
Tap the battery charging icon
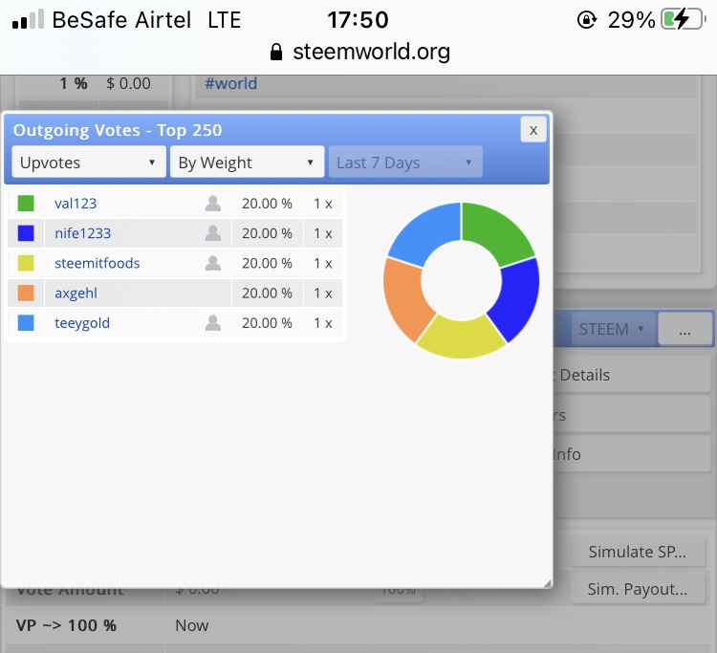(684, 20)
